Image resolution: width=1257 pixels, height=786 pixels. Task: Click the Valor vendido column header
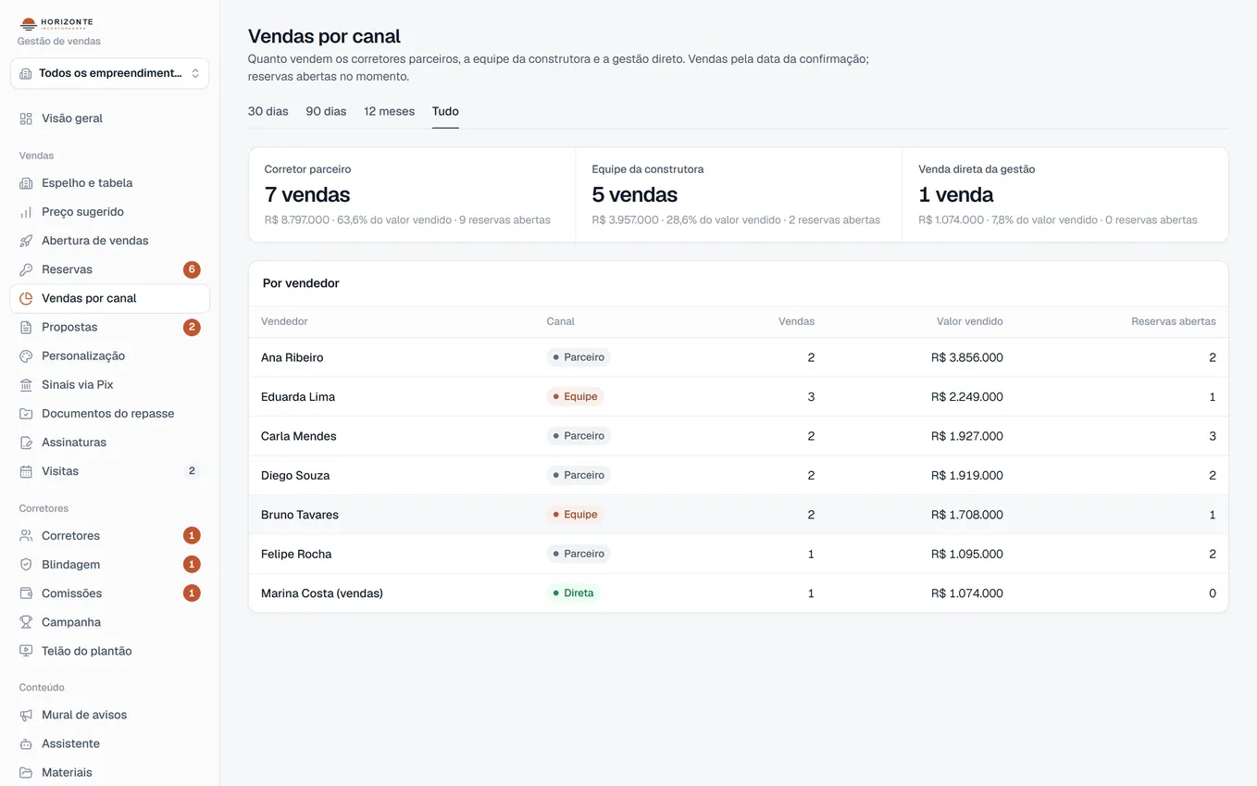click(x=969, y=321)
